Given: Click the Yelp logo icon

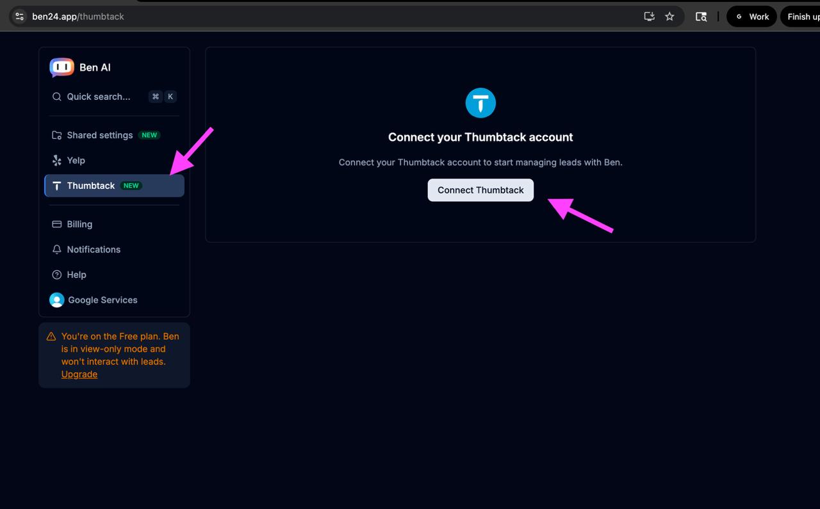Looking at the screenshot, I should click(x=57, y=160).
